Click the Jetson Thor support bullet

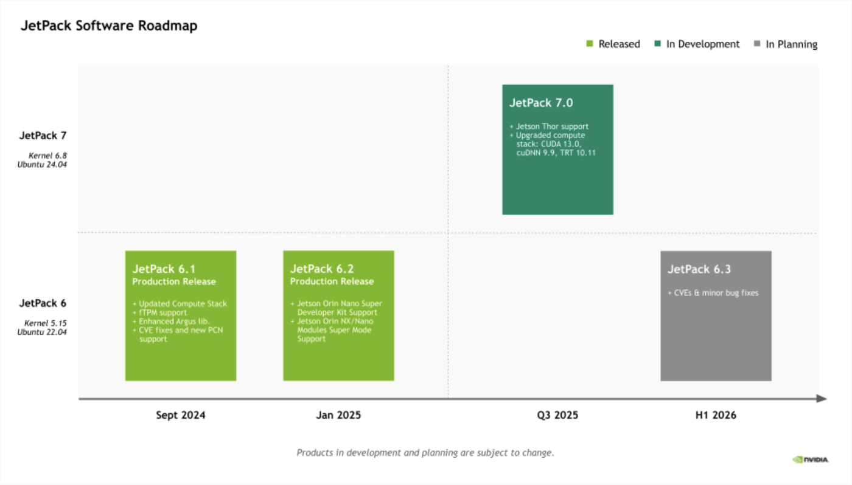point(549,126)
